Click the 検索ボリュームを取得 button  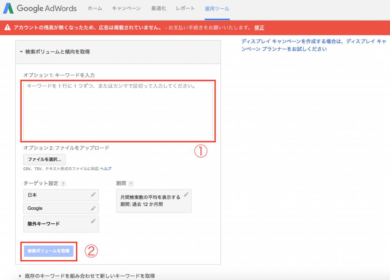[49, 251]
